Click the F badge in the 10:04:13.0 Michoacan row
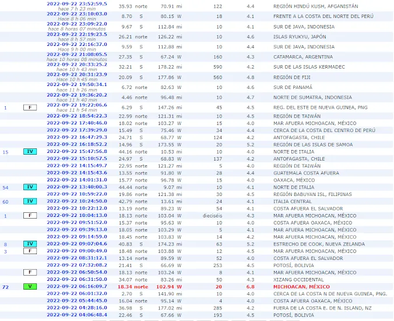 30,215
